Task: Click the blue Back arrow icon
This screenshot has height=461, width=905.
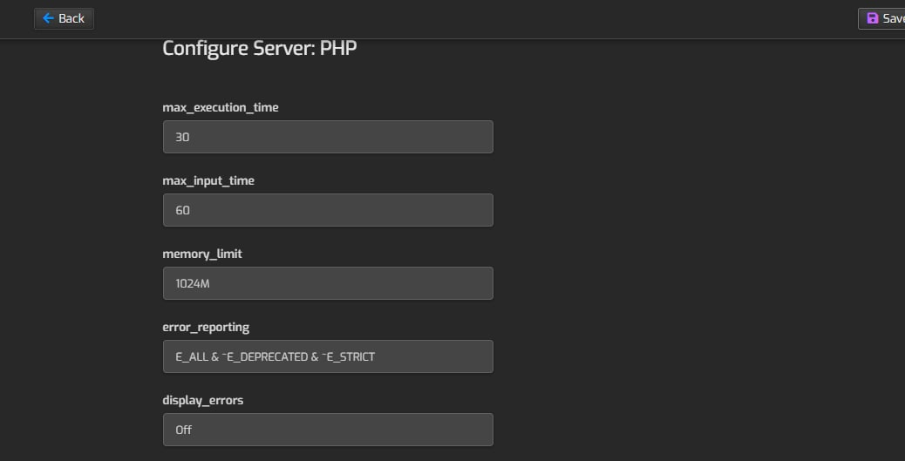Action: click(x=48, y=18)
